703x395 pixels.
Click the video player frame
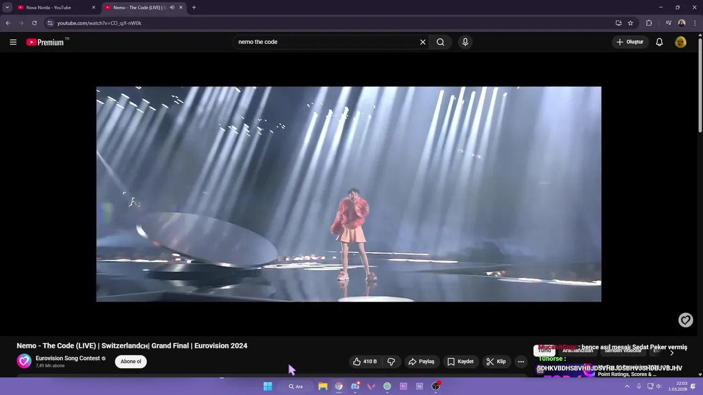pos(349,194)
